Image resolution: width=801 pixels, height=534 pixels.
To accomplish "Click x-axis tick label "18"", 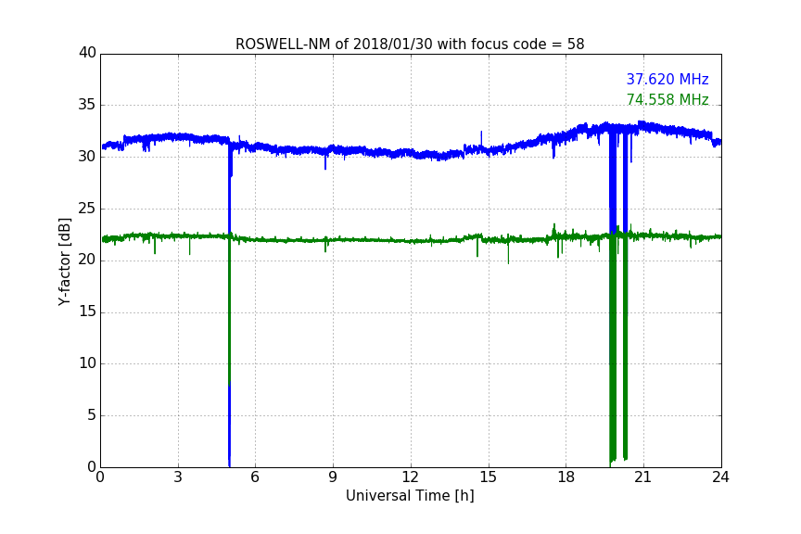I will (x=566, y=477).
